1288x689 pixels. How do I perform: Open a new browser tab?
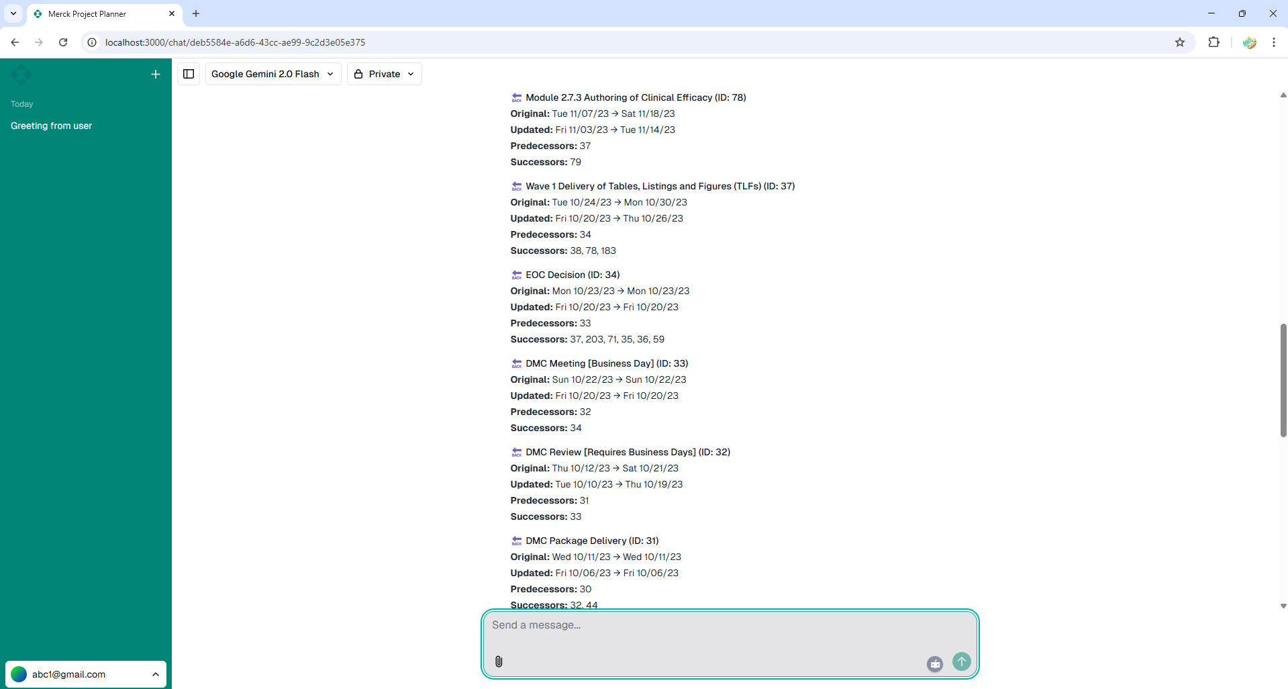pyautogui.click(x=196, y=13)
